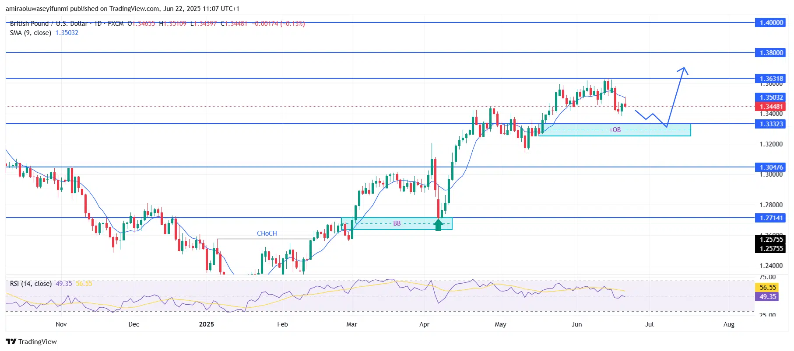This screenshot has width=794, height=351.
Task: Select the 1.33323 support level label
Action: [771, 124]
